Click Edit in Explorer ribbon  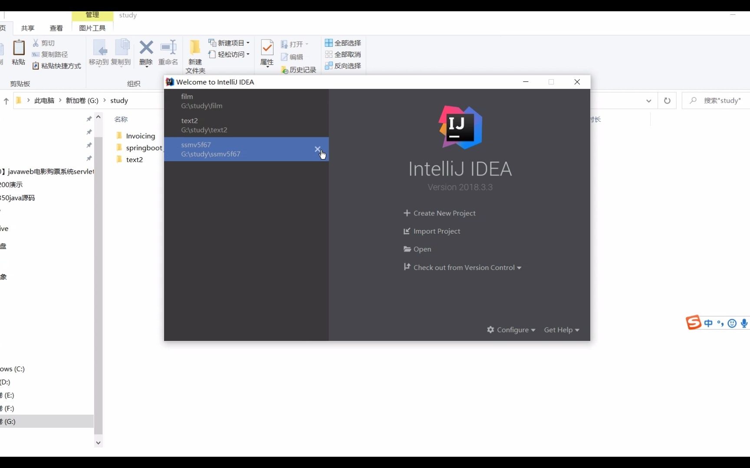292,57
